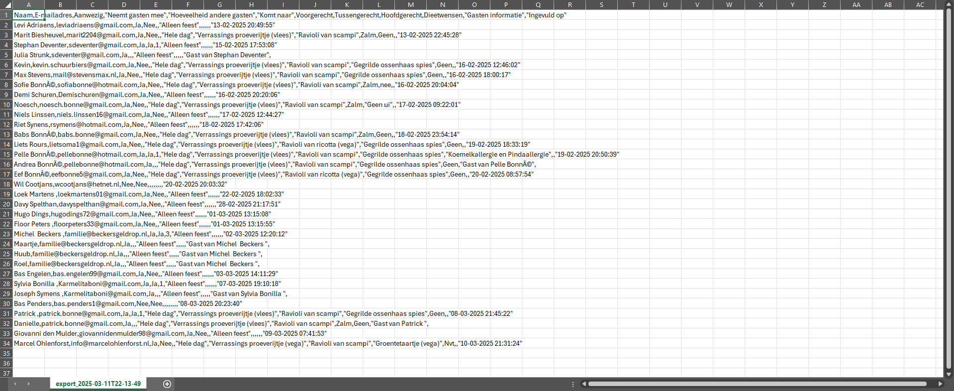This screenshot has width=954, height=391.
Task: Select column M header
Action: (x=410, y=5)
